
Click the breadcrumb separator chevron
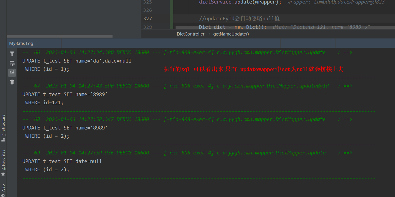pyautogui.click(x=209, y=34)
